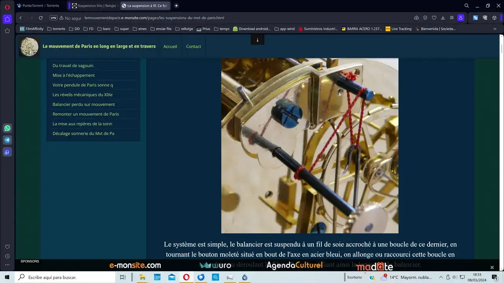
Task: Open 'Remonter un mouvement de Paris' link
Action: [85, 114]
